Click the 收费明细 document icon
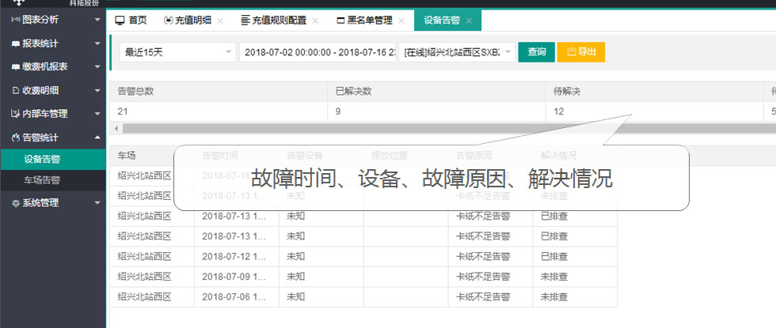Image resolution: width=776 pixels, height=328 pixels. [x=15, y=90]
